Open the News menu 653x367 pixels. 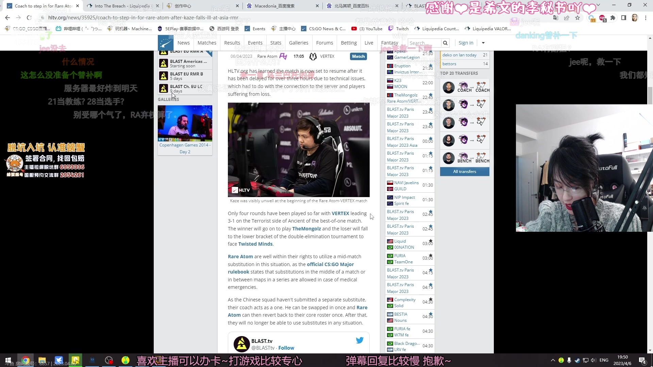184,43
